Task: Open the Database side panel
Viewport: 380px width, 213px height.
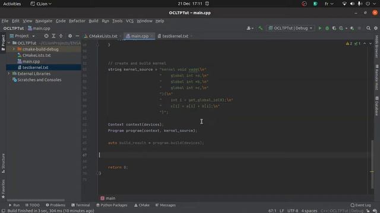Action: pos(376,106)
